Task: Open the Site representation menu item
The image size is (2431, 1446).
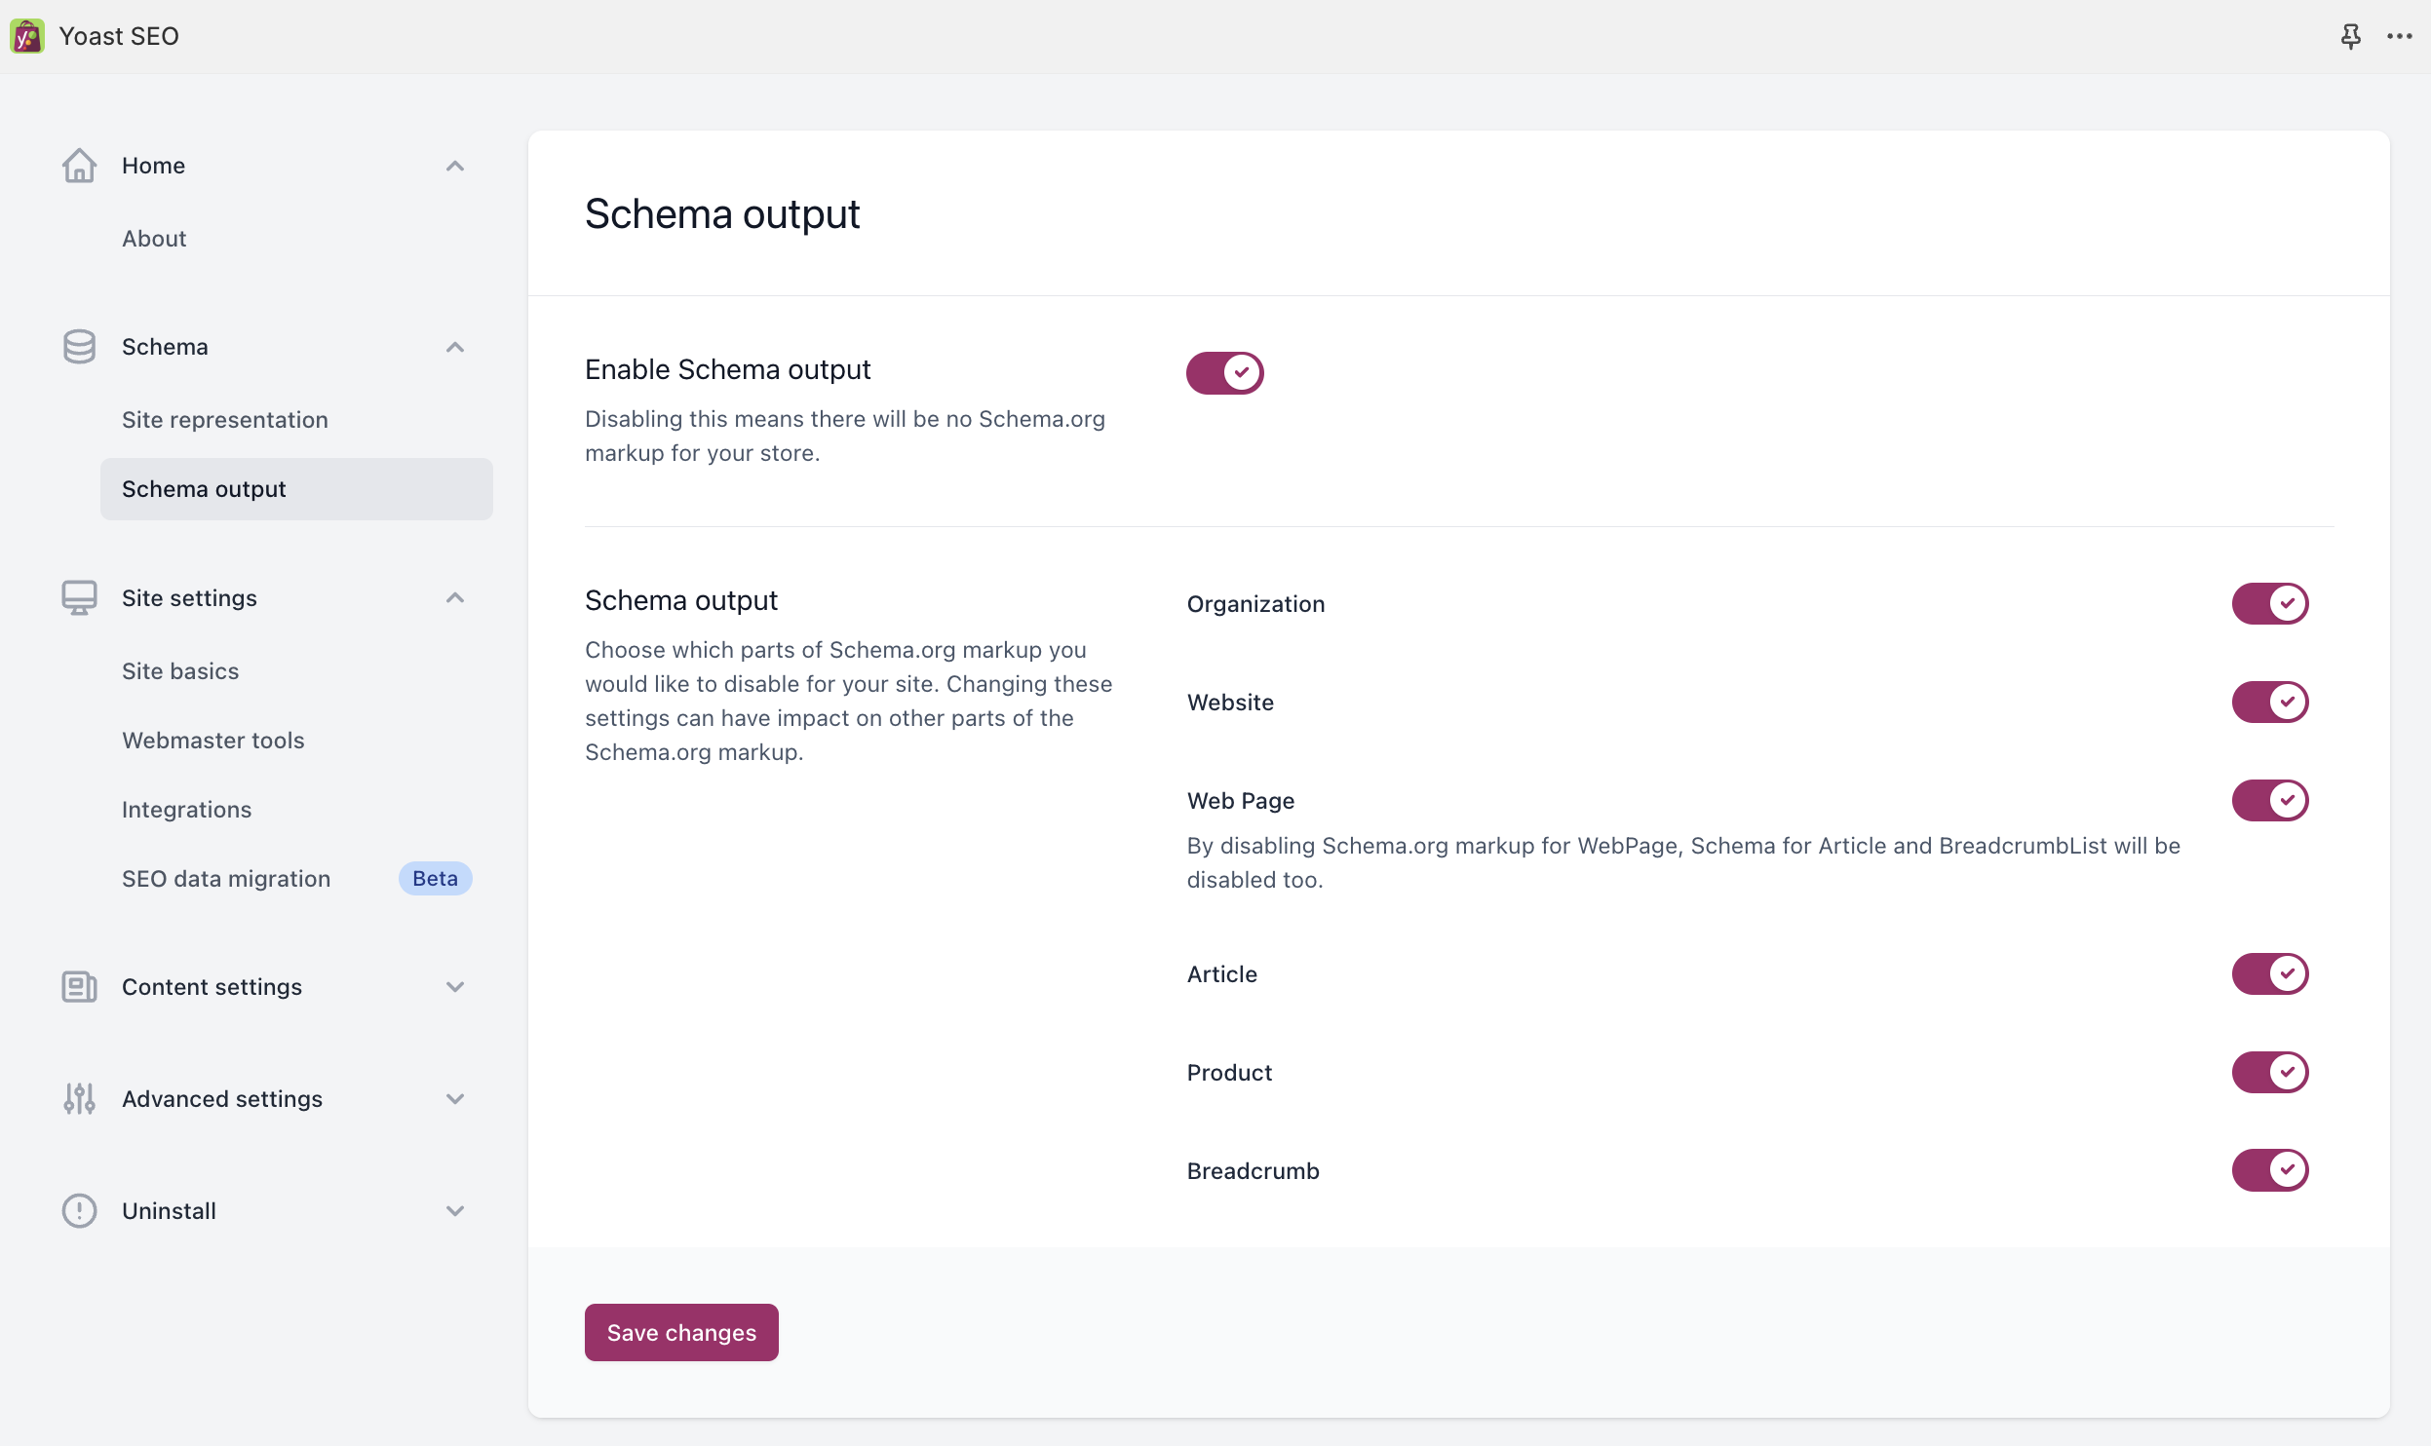Action: (x=225, y=420)
